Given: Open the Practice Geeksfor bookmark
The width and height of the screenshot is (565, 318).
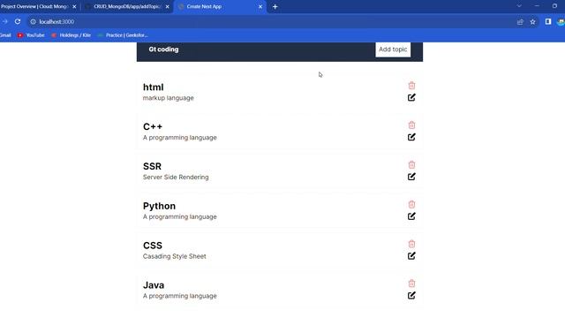Looking at the screenshot, I should click(x=123, y=35).
